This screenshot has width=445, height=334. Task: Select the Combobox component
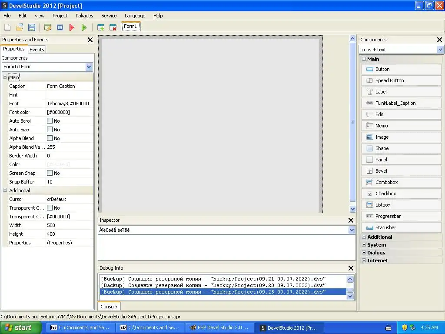[x=401, y=182]
